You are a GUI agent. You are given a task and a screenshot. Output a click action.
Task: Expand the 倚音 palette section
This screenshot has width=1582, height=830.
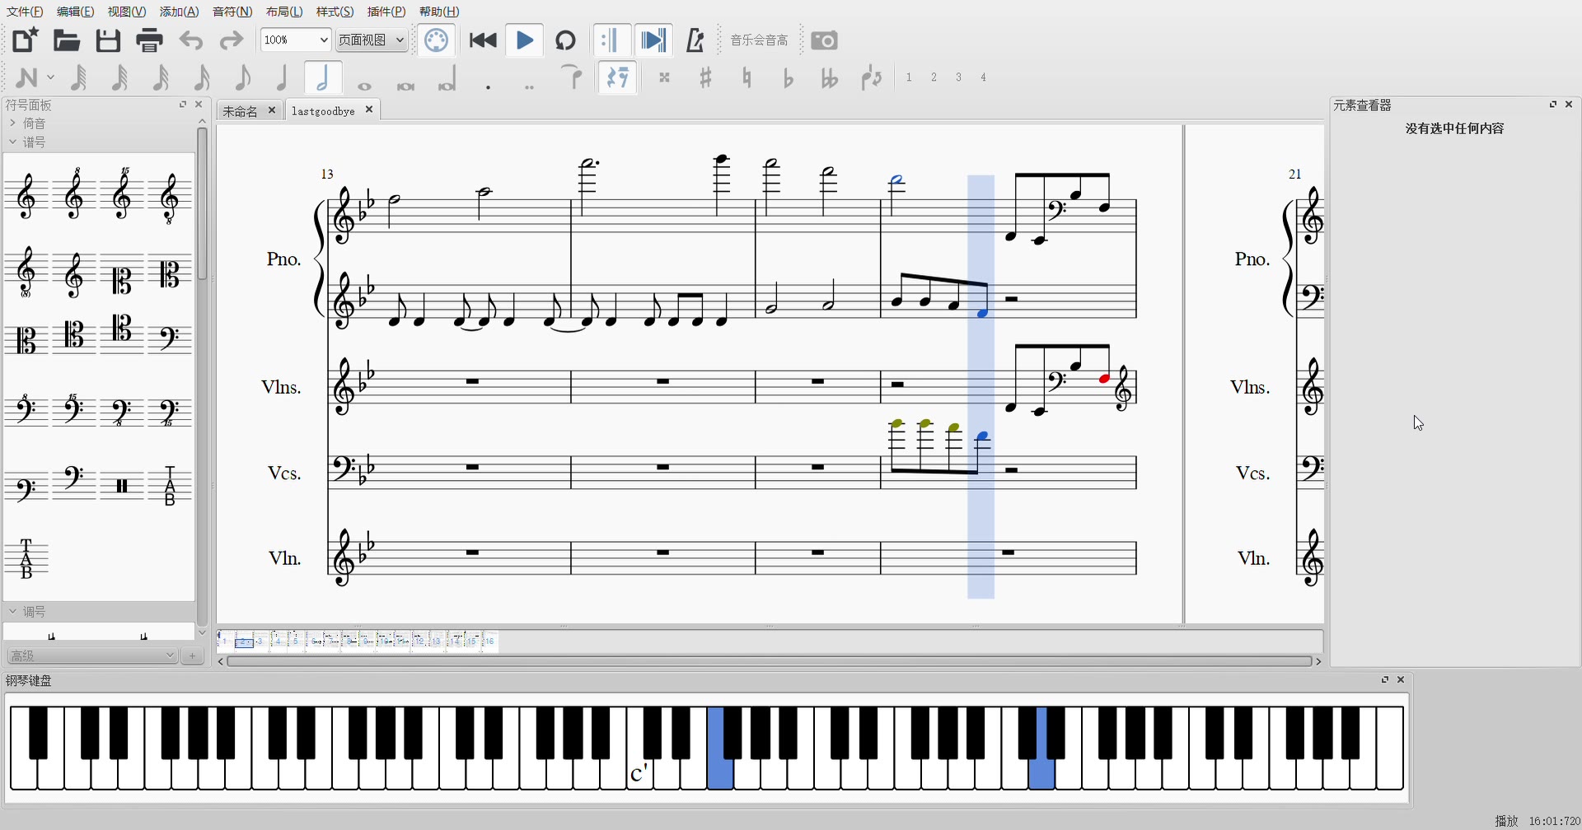tap(34, 122)
